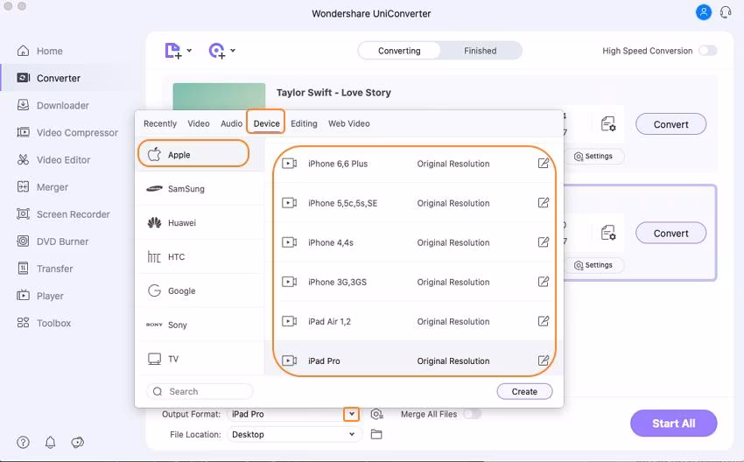Choose the iPad Air 1,2 row
The height and width of the screenshot is (462, 744).
point(414,321)
